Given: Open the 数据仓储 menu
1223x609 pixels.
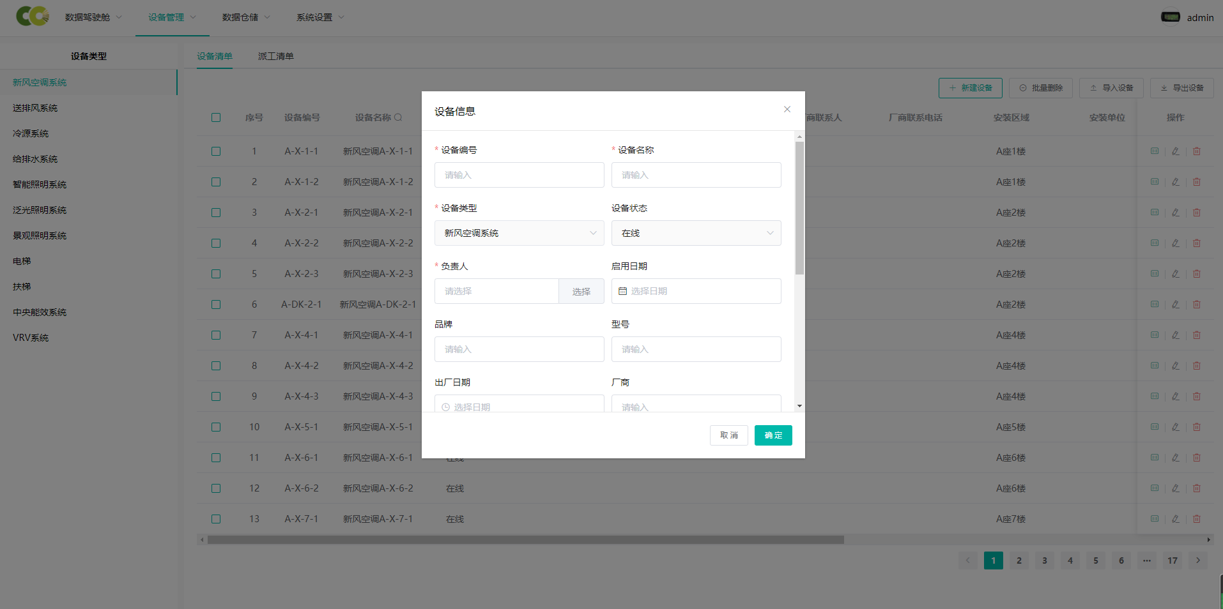Looking at the screenshot, I should click(246, 18).
